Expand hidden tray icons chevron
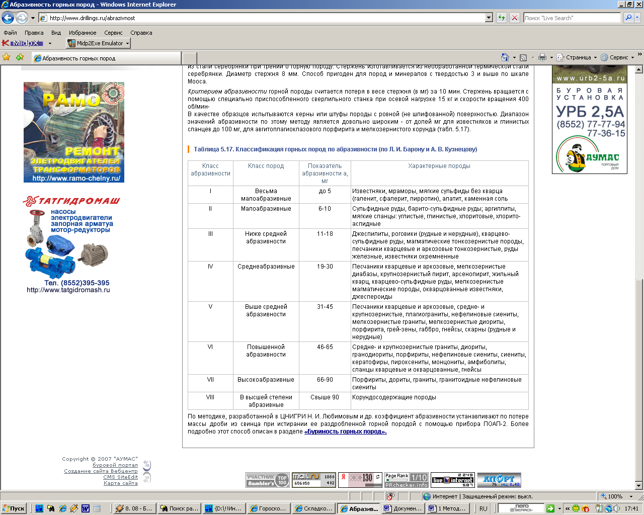Screen dimensions: 644x515 pyautogui.click(x=568, y=508)
